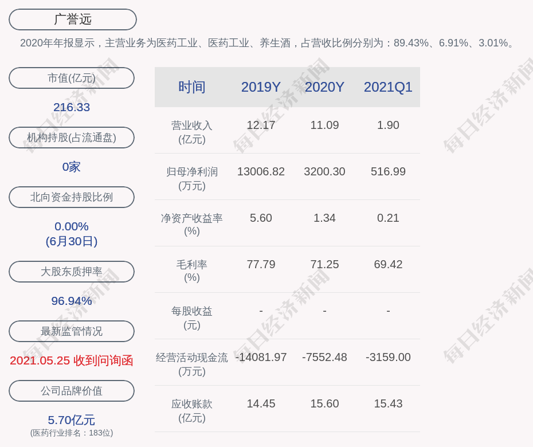Viewport: 533px width, 447px height.
Task: Select the 96.94% pledge ratio value
Action: point(72,301)
